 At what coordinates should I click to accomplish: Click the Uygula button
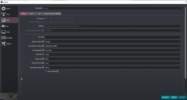point(182,97)
